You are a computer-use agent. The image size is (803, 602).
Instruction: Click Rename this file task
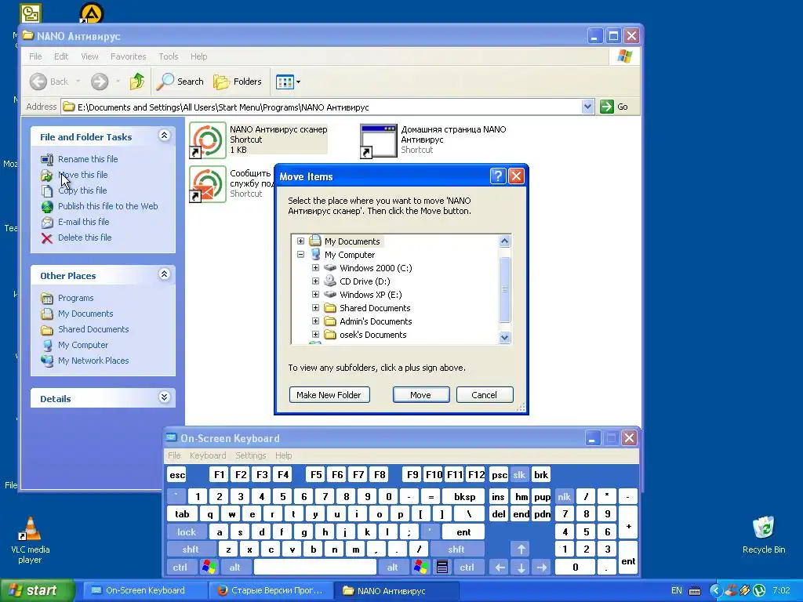click(x=88, y=159)
